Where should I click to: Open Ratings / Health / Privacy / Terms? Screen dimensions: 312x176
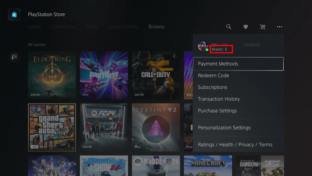pos(238,145)
